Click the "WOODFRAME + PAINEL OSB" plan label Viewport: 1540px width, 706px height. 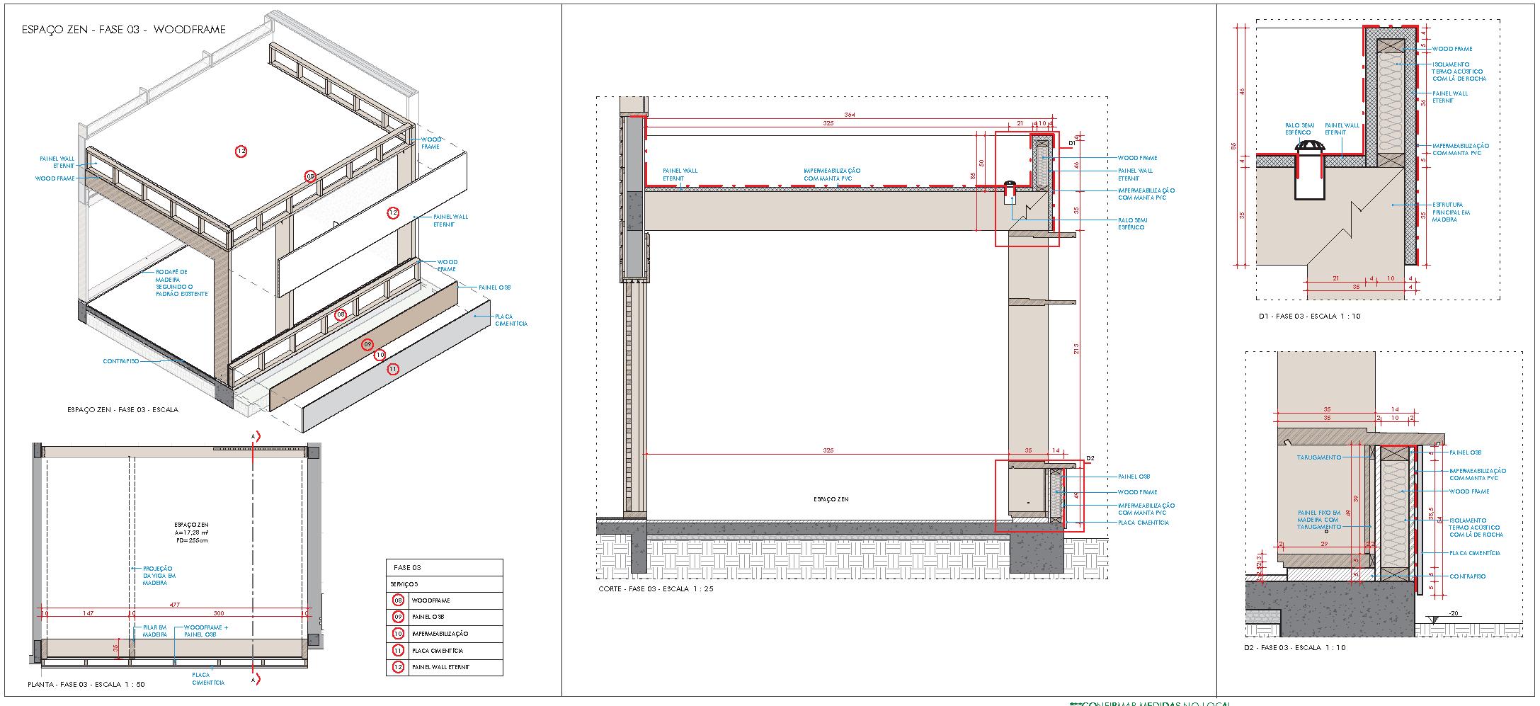206,631
